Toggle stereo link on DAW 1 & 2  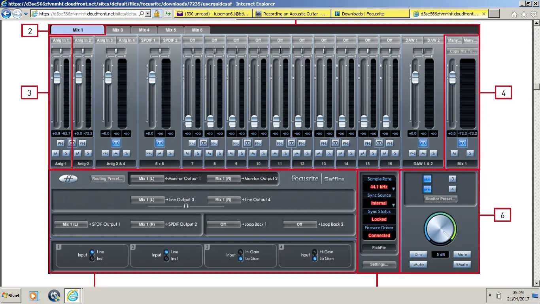tap(423, 142)
